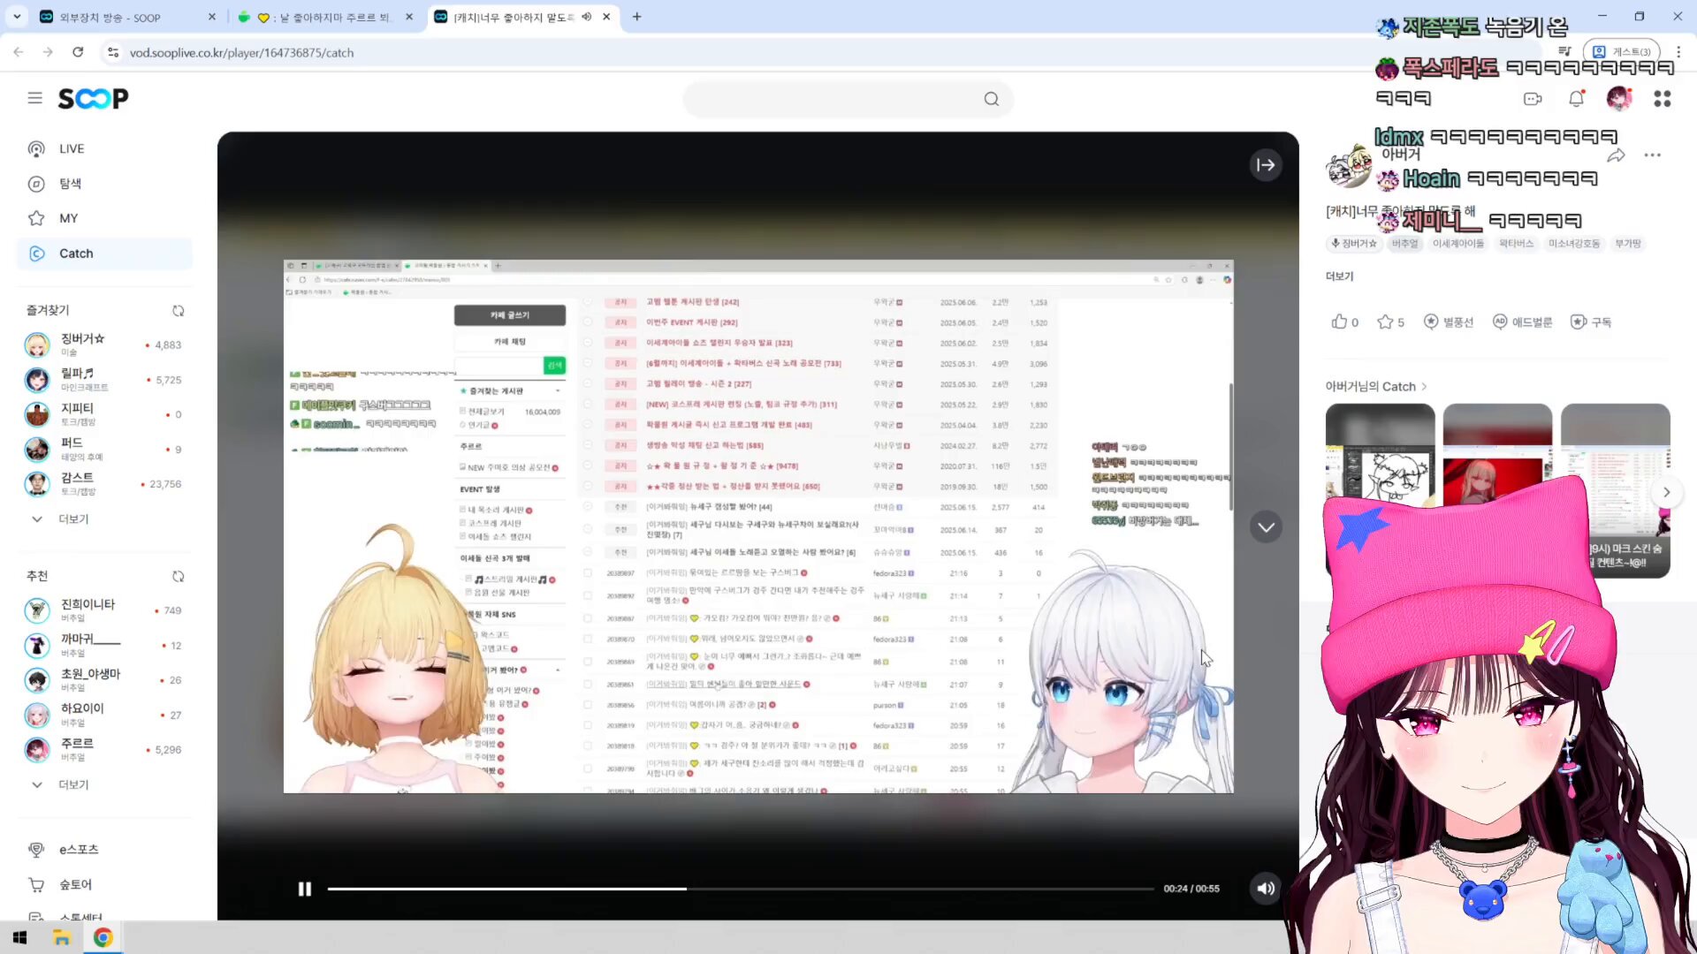Refresh the 추천 recommendations list
The image size is (1697, 954).
(x=179, y=577)
